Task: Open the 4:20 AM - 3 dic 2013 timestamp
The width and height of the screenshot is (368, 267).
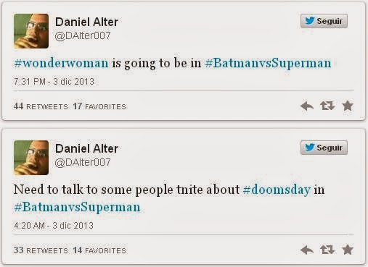Action: [x=54, y=226]
